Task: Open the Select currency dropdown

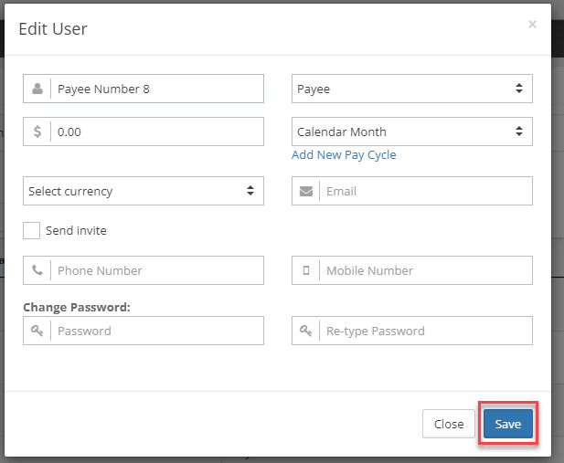Action: pos(144,191)
